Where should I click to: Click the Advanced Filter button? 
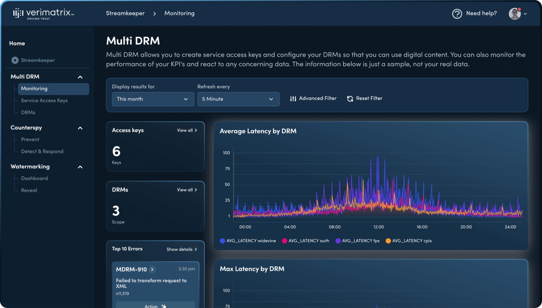pyautogui.click(x=313, y=98)
